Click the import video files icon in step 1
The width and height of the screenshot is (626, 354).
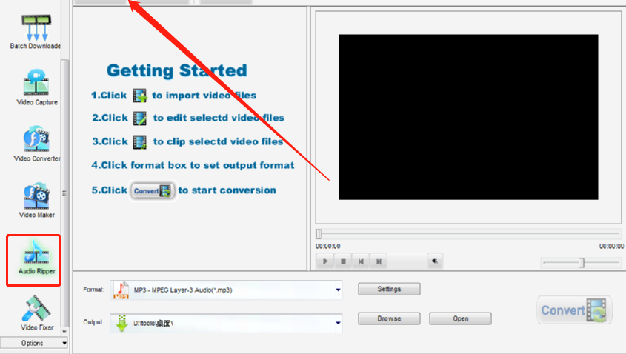tap(140, 96)
